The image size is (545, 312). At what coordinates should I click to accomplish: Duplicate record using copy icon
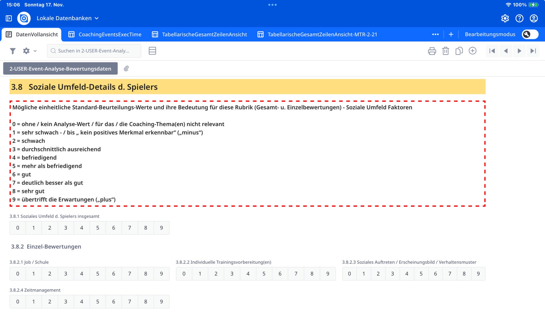coord(459,51)
